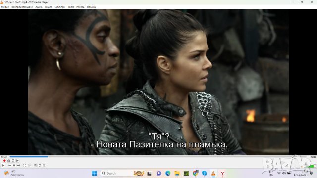Click the VLC cone taskbar icon
Image resolution: width=317 pixels, height=178 pixels.
coord(213,173)
